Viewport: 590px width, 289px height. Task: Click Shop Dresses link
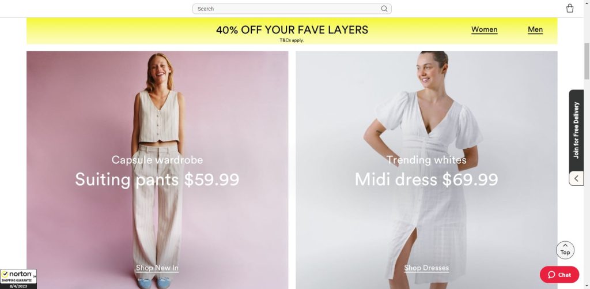coord(426,268)
